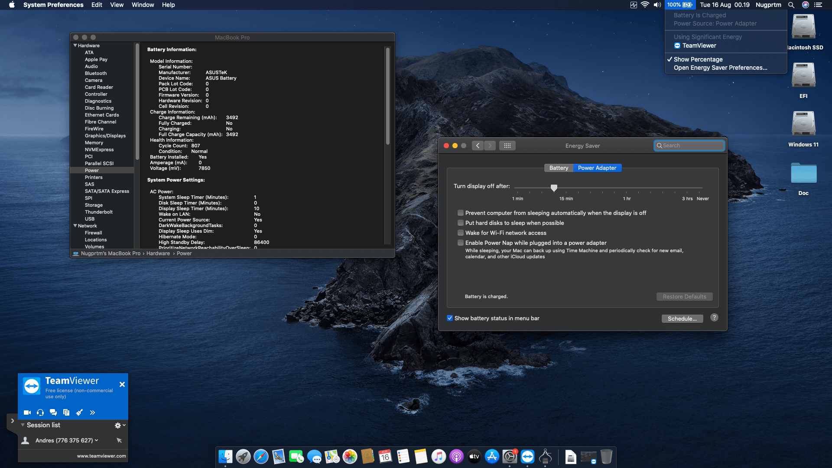The height and width of the screenshot is (468, 832).
Task: Choose Open Energy Saver Preferences... menu item
Action: pos(726,68)
